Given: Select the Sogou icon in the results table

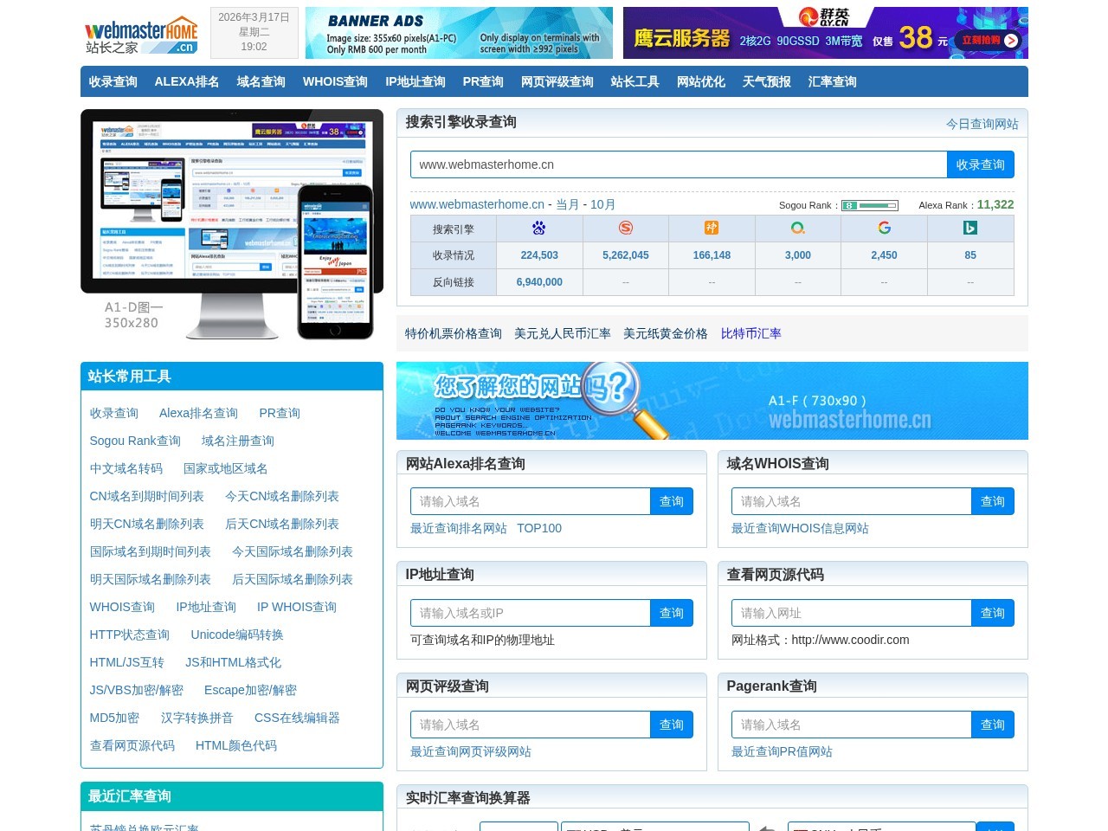Looking at the screenshot, I should (625, 228).
